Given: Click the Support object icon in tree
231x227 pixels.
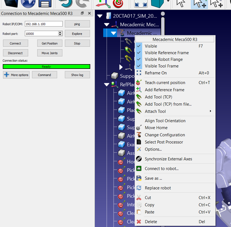Looking at the screenshot, I should (x=115, y=76).
